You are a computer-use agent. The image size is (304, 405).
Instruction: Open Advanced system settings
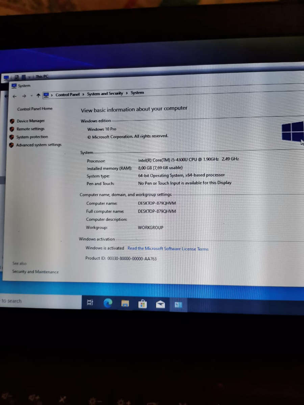pyautogui.click(x=39, y=144)
